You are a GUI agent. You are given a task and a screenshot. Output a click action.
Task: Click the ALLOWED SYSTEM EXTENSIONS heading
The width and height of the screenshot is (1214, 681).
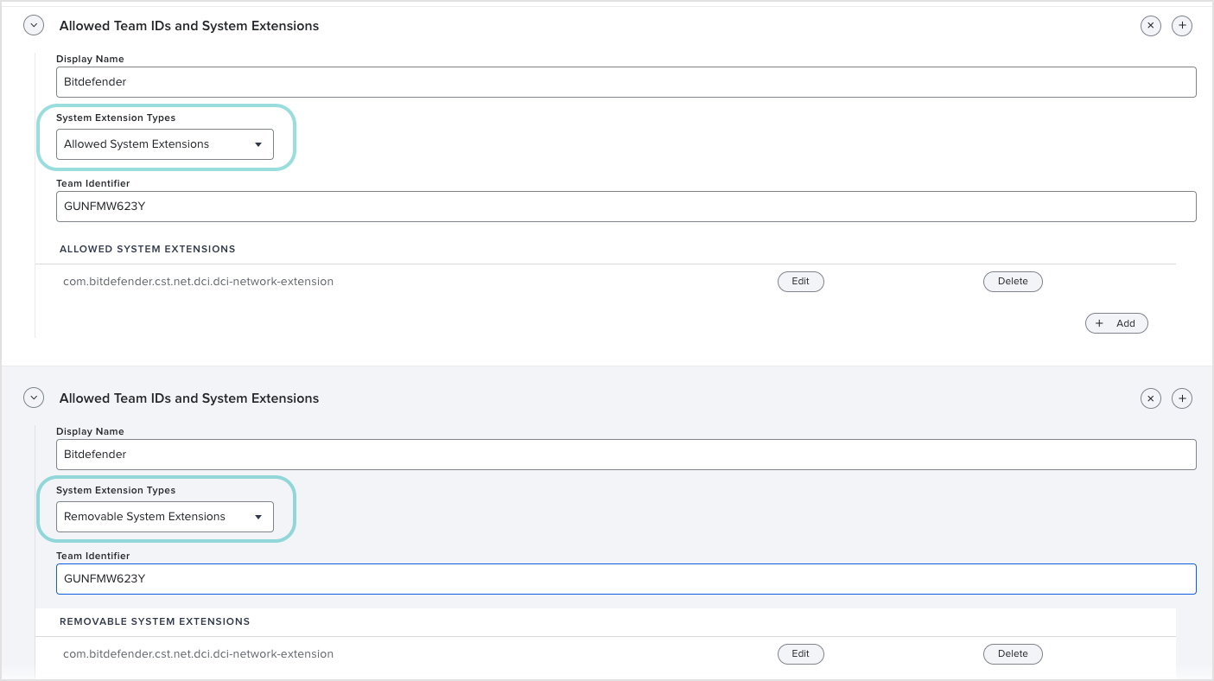click(147, 249)
